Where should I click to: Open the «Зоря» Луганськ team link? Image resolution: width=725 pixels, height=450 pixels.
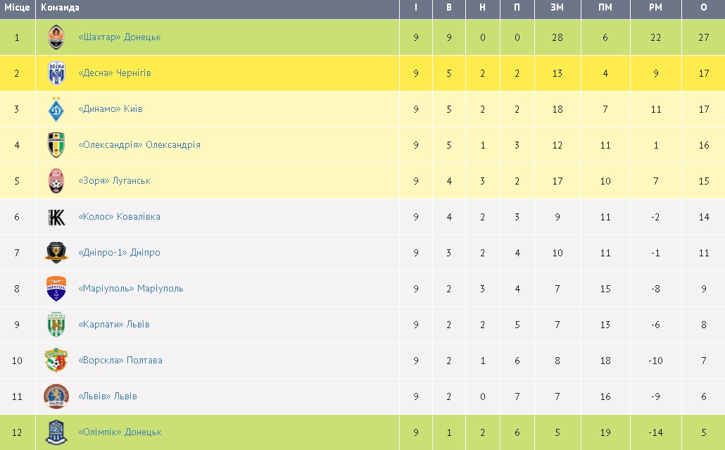tap(114, 181)
